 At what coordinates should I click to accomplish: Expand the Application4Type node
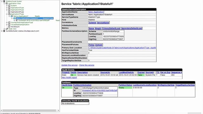pyautogui.click(x=7, y=10)
